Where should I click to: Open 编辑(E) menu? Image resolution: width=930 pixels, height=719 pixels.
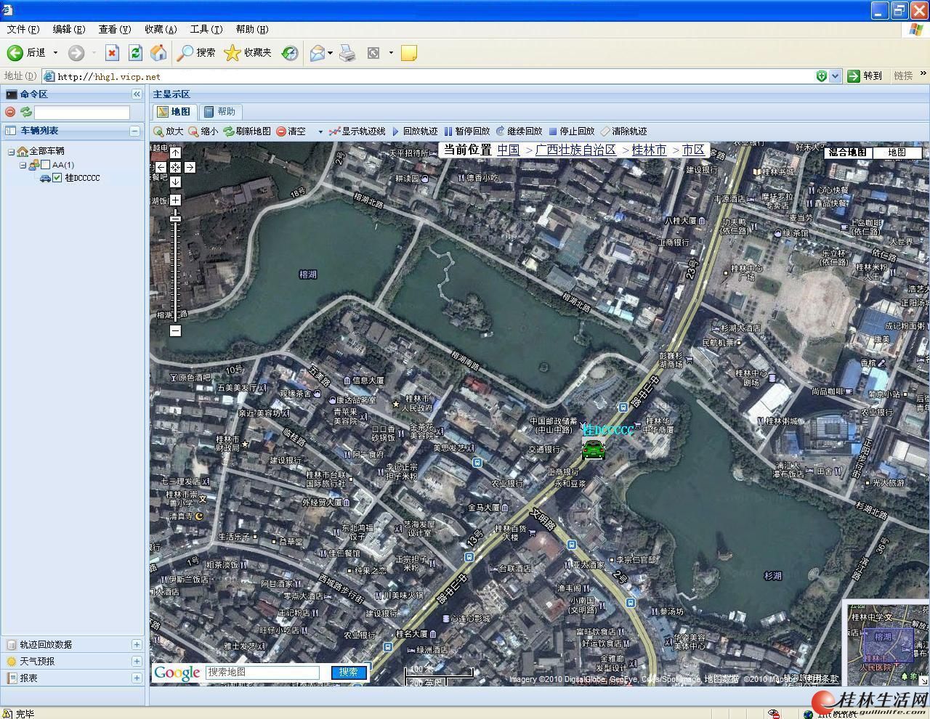[x=68, y=29]
